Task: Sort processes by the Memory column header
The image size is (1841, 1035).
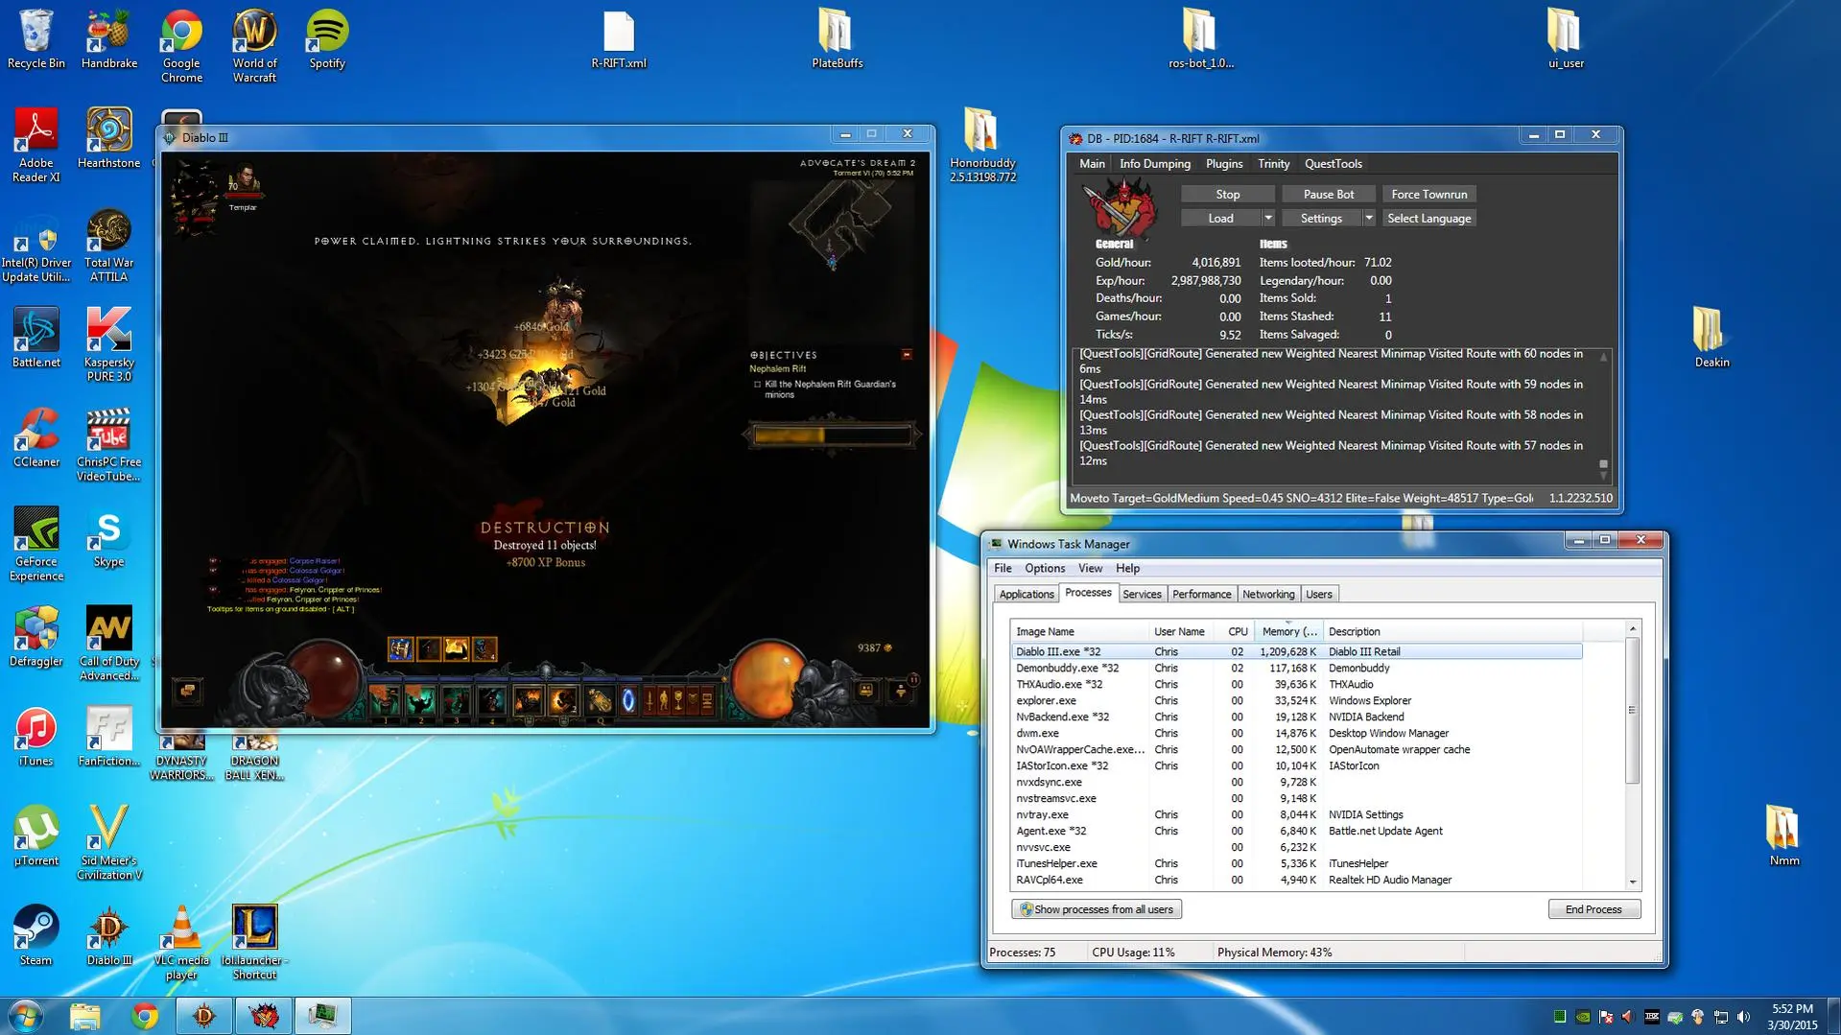Action: tap(1288, 631)
